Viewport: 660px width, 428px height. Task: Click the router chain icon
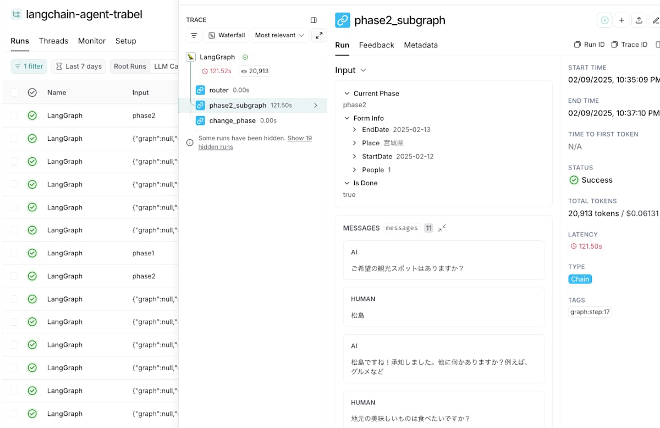(200, 90)
